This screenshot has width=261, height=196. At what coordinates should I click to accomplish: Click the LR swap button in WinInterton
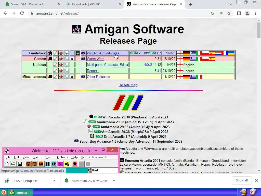41,164
